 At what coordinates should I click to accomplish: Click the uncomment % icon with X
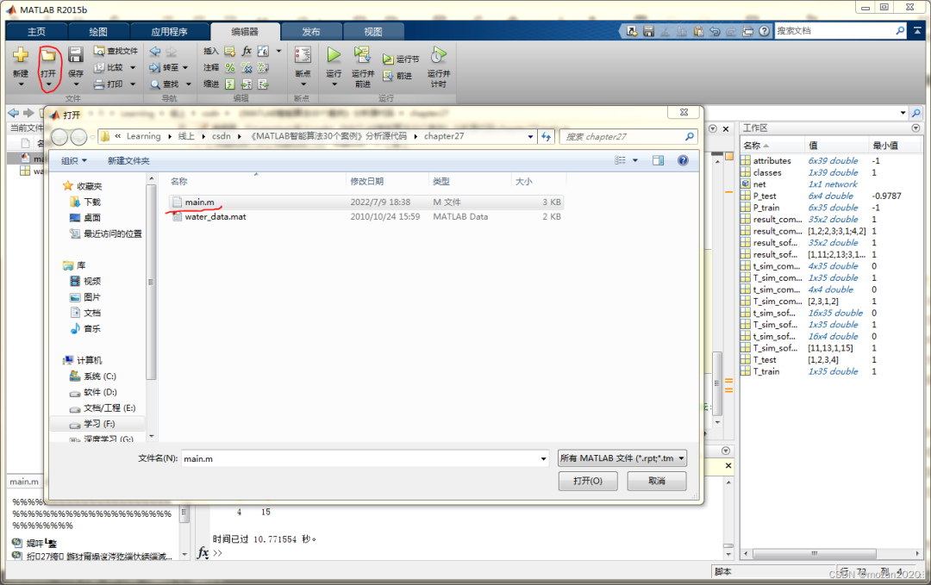pos(247,68)
